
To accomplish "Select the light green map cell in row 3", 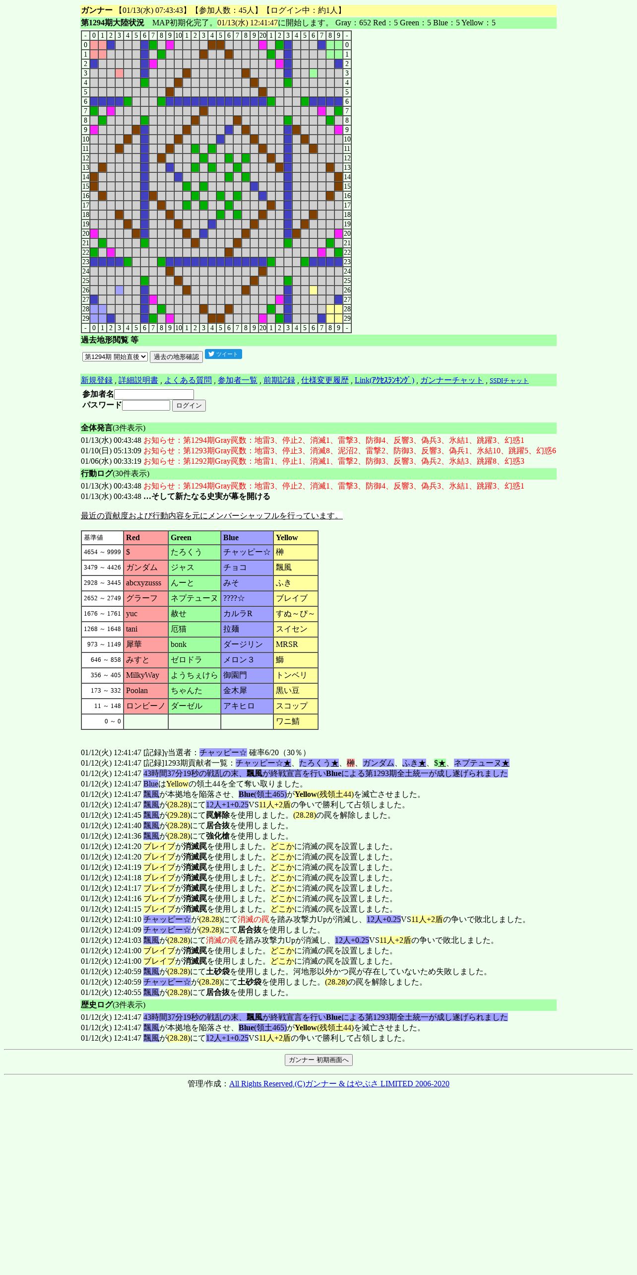I will click(x=313, y=73).
